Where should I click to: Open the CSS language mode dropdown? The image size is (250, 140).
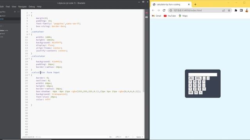[127, 137]
